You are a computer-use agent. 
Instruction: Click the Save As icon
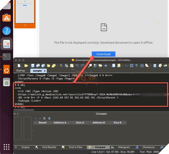38,66
